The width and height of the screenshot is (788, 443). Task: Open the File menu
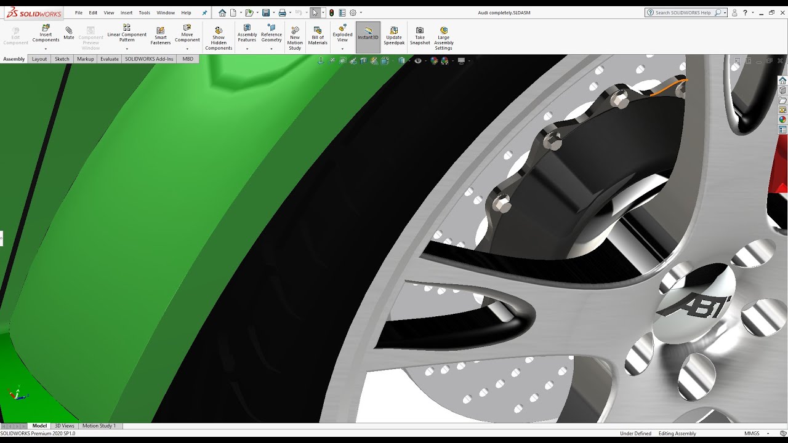click(79, 12)
